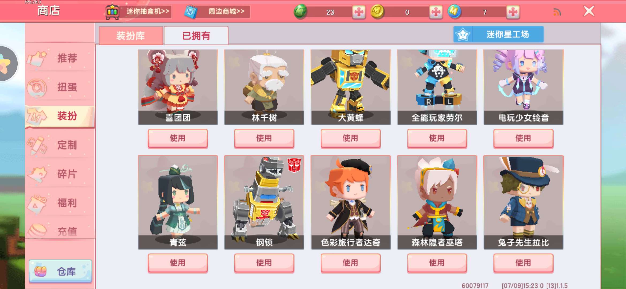626x289 pixels.
Task: Use the 喜团团 skin
Action: coord(178,138)
